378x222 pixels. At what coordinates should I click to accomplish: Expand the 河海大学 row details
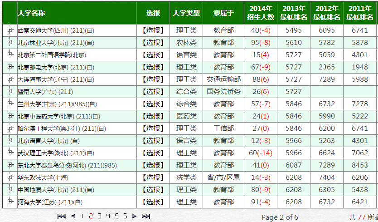click(10, 202)
